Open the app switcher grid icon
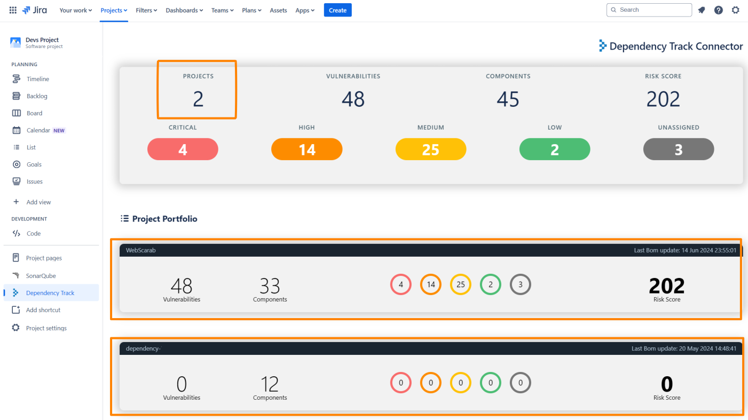748x420 pixels. pyautogui.click(x=13, y=10)
